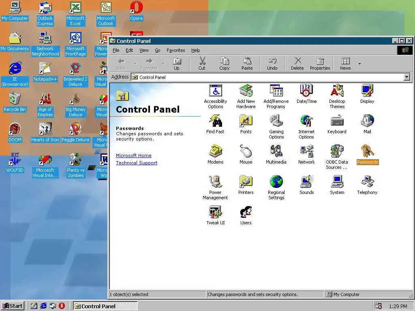415x311 pixels.
Task: Click the Paste toolbar button
Action: click(x=247, y=64)
